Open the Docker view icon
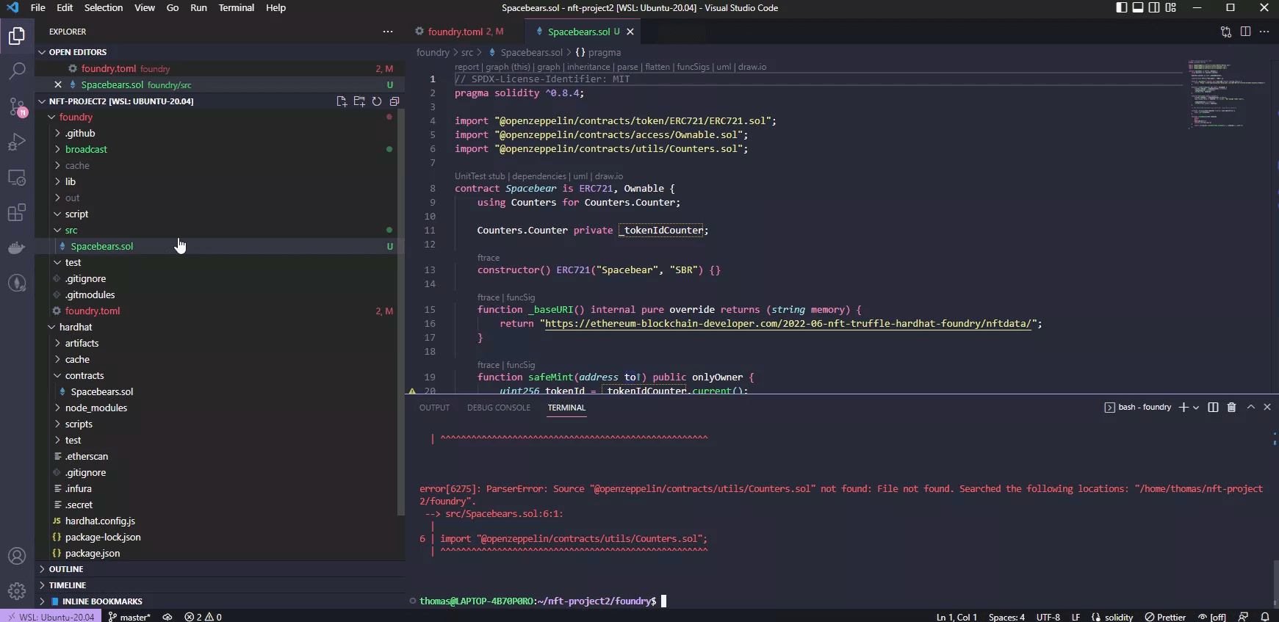The height and width of the screenshot is (622, 1279). 17,248
